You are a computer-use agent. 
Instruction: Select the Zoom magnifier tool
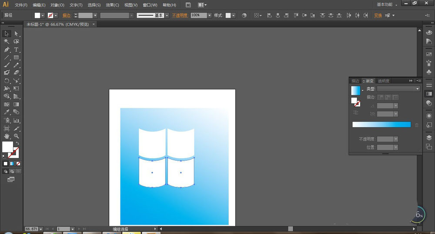pos(16,136)
